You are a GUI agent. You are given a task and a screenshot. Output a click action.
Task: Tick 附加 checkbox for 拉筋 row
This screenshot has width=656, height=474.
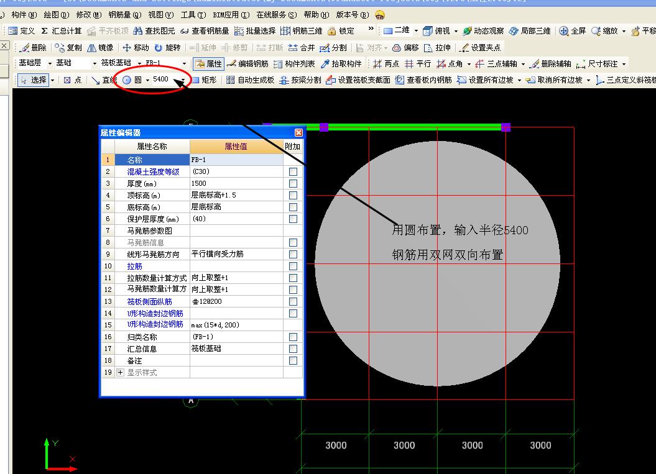[x=293, y=267]
